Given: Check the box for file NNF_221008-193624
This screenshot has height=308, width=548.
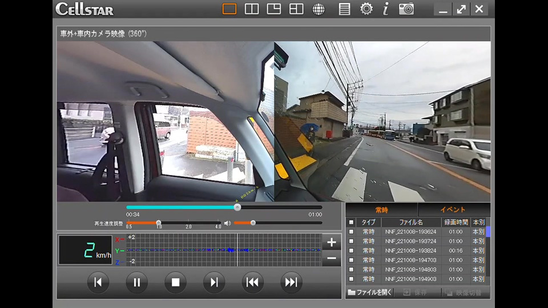Looking at the screenshot, I should point(351,232).
